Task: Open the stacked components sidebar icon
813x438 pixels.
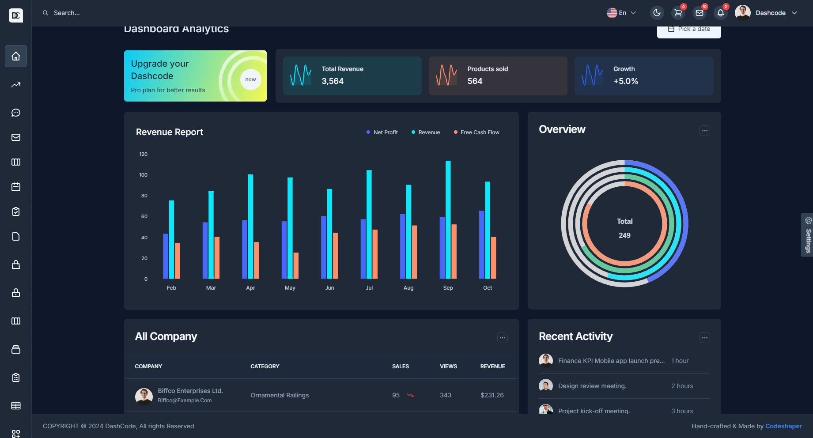Action: point(16,349)
